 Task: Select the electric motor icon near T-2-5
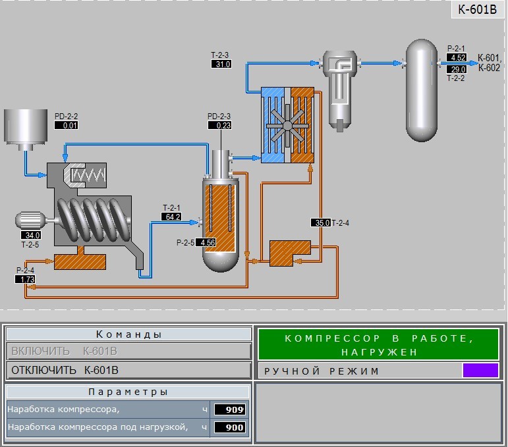click(31, 221)
